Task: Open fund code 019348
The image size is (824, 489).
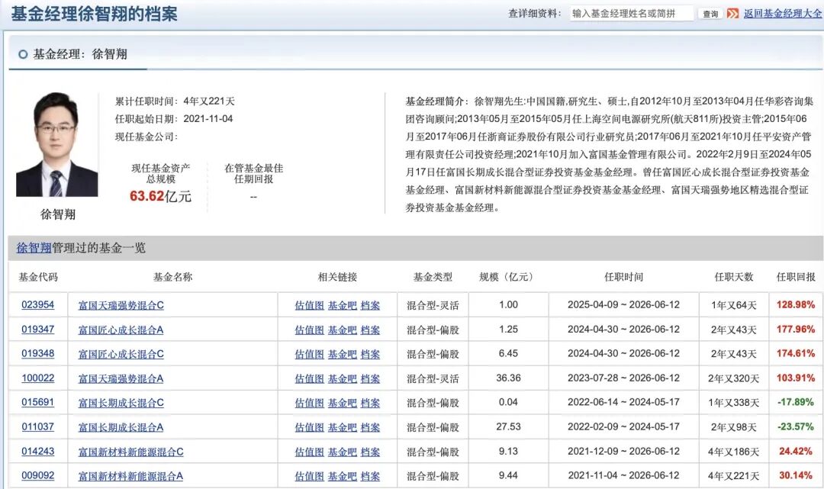Action: click(x=38, y=353)
